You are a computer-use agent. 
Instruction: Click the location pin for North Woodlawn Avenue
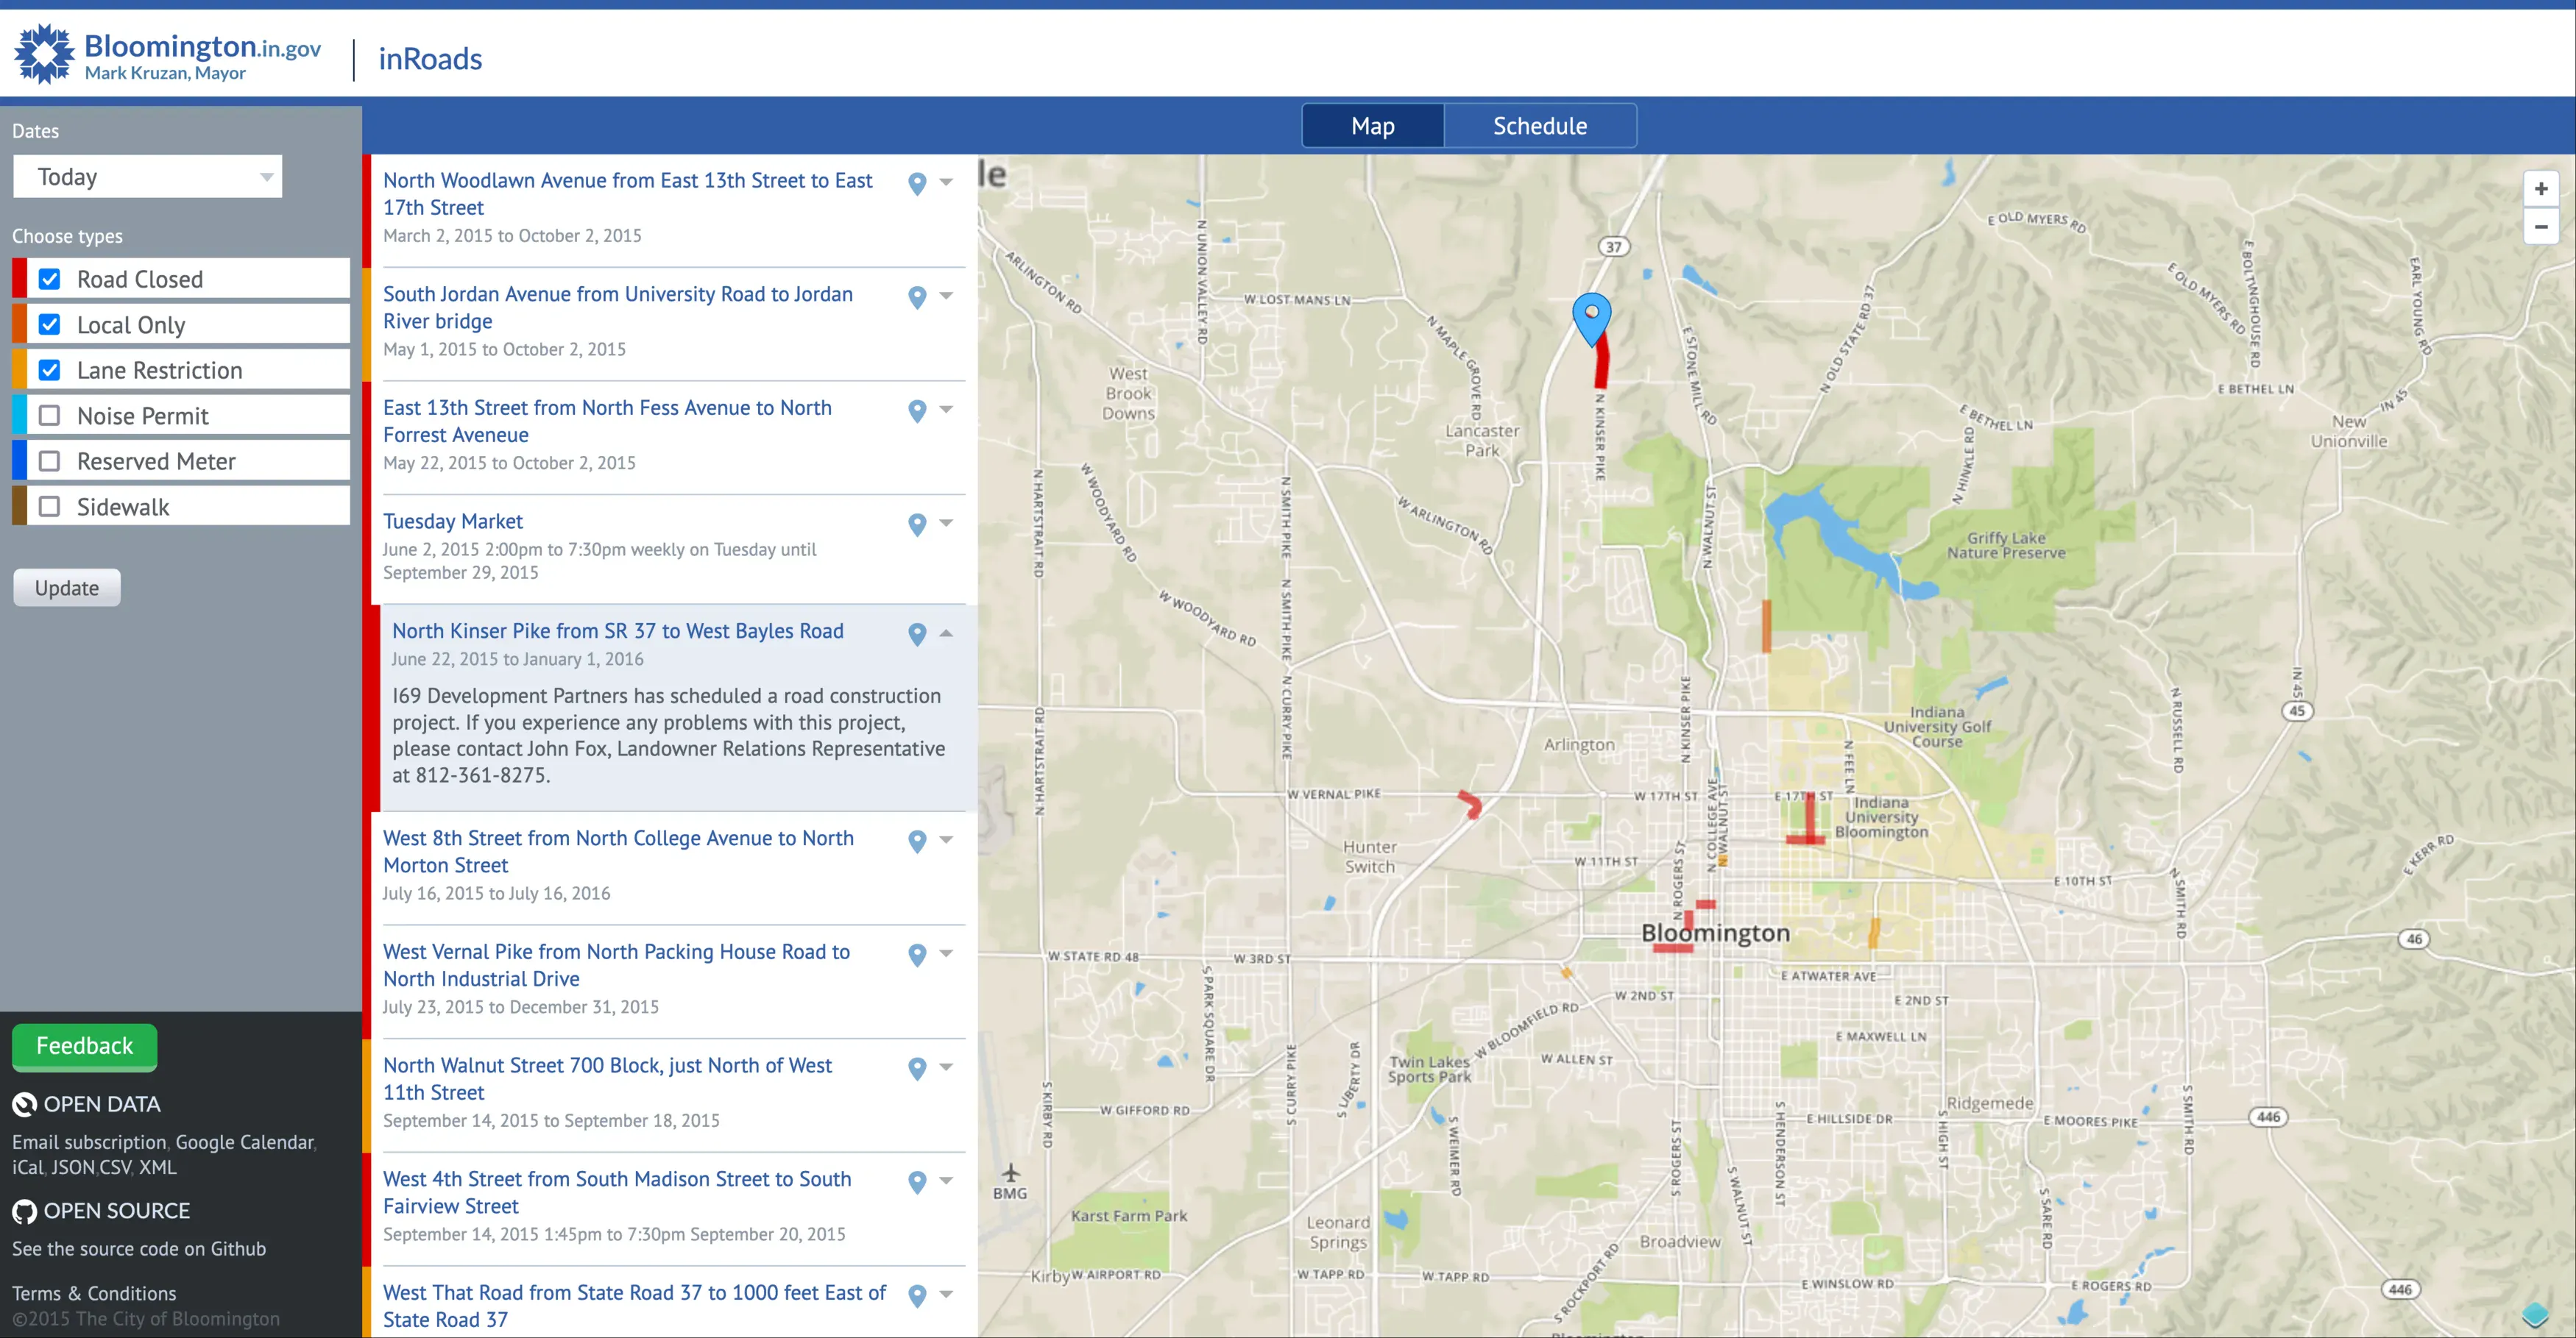[916, 183]
